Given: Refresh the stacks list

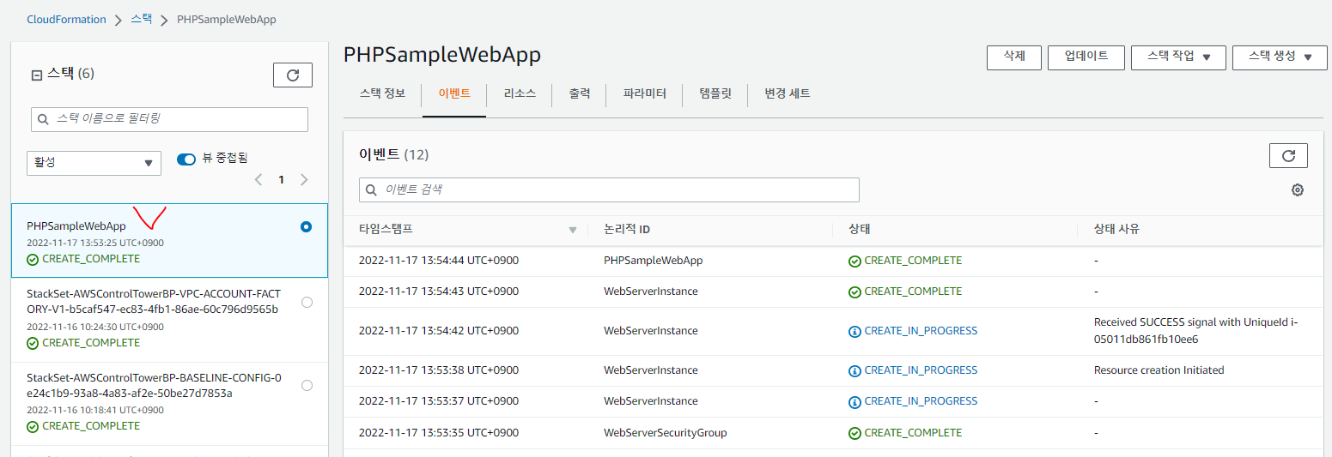Looking at the screenshot, I should pos(293,75).
